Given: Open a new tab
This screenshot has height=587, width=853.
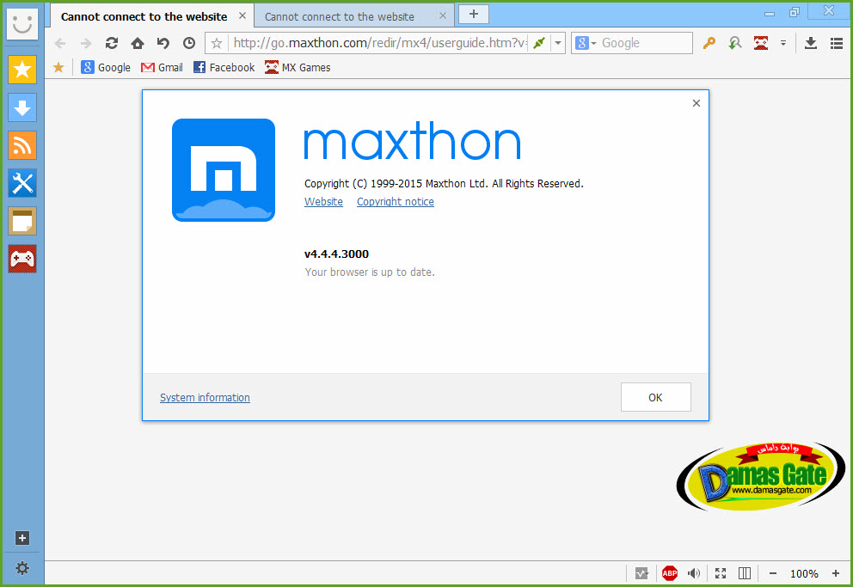Looking at the screenshot, I should pyautogui.click(x=474, y=14).
